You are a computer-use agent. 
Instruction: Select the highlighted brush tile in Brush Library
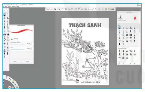120,28
